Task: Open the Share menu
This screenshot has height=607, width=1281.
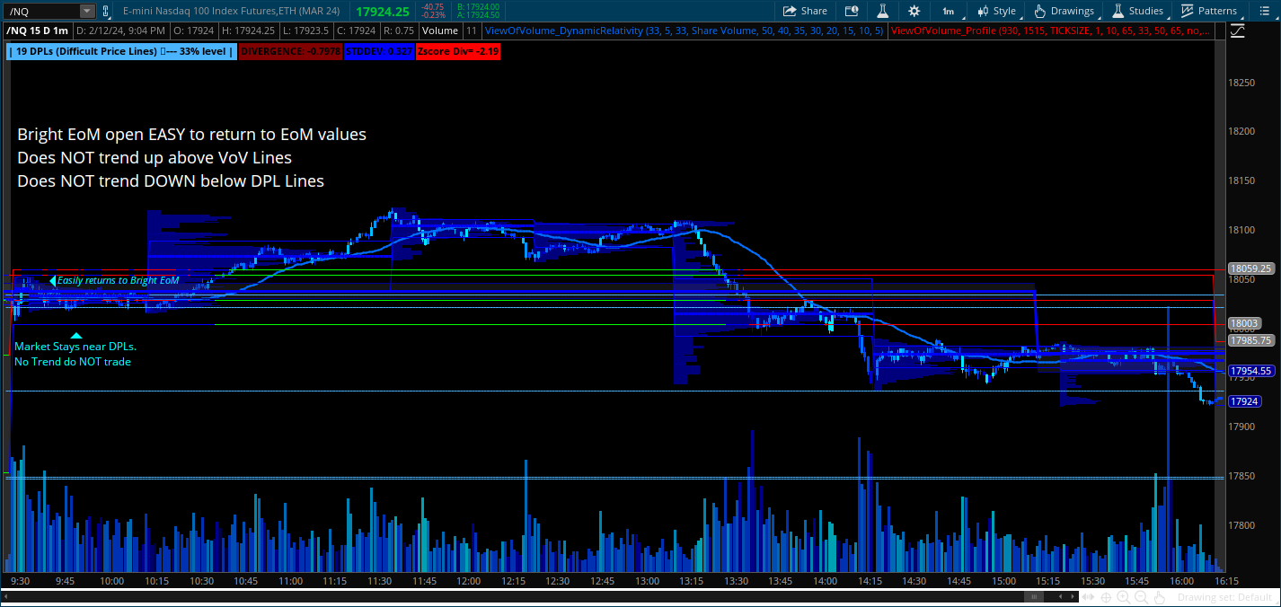Action: (804, 11)
